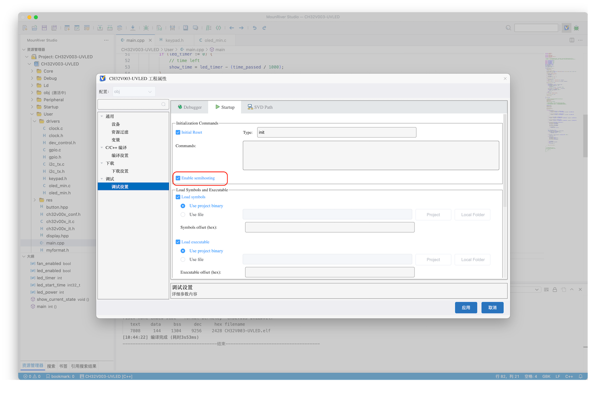This screenshot has width=606, height=404.
Task: Click the download/flash toolbar icon
Action: (x=133, y=28)
